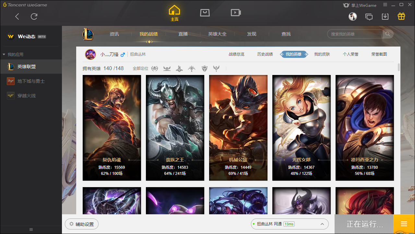415x234 pixels.
Task: Focus the 搜索我的英雄 search field
Action: pos(355,34)
